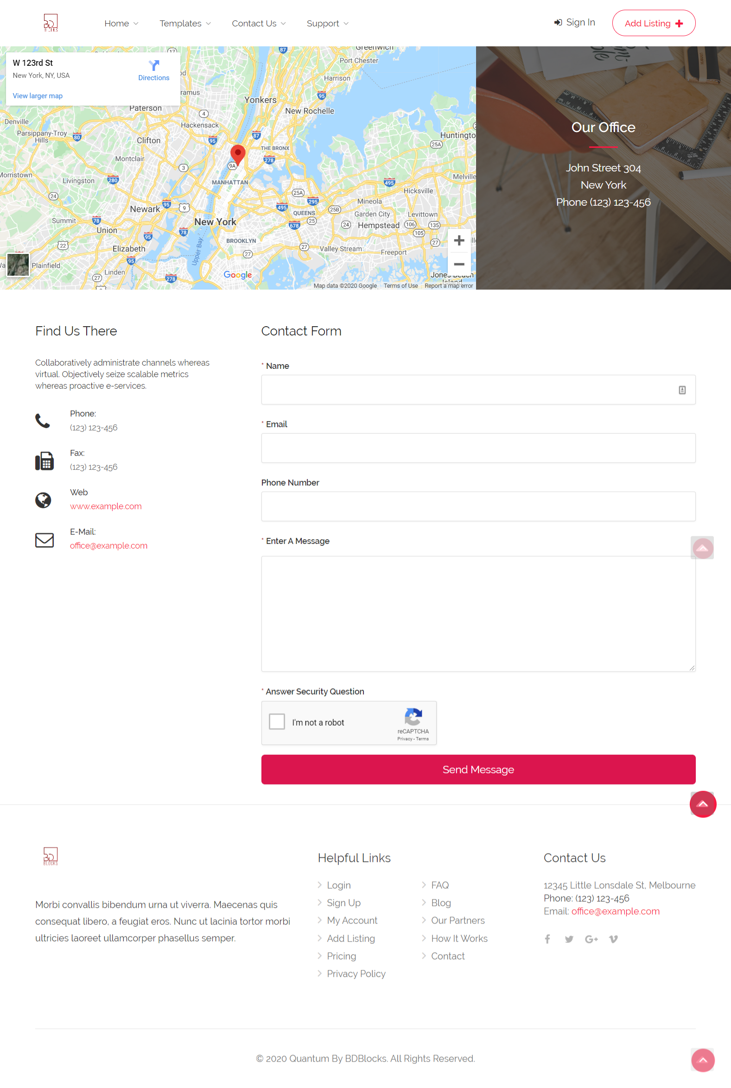The image size is (731, 1088).
Task: Zoom in the map with plus button
Action: click(459, 240)
